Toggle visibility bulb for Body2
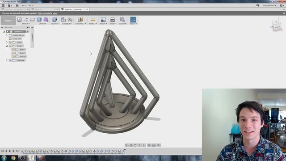Screen dimensions: 286x161 pos(13,53)
